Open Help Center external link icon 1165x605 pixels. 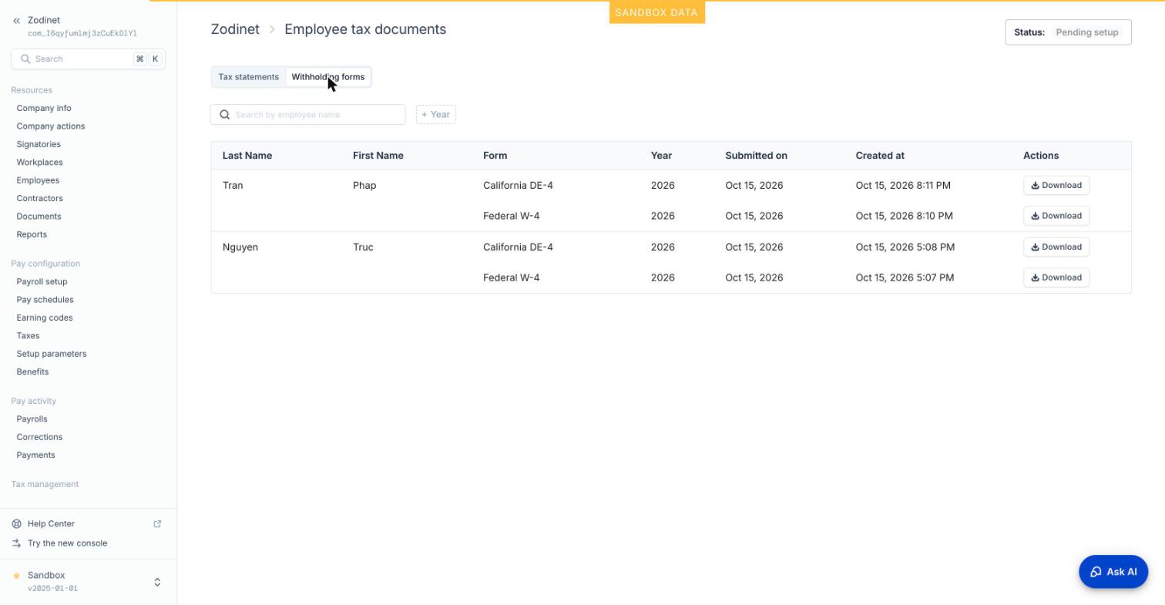coord(157,524)
